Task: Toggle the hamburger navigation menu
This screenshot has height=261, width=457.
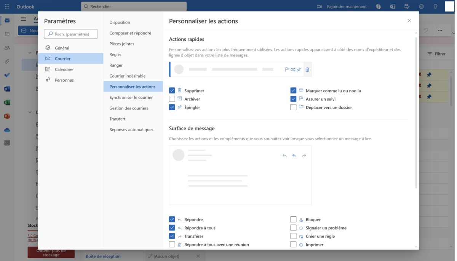Action: coord(24,19)
